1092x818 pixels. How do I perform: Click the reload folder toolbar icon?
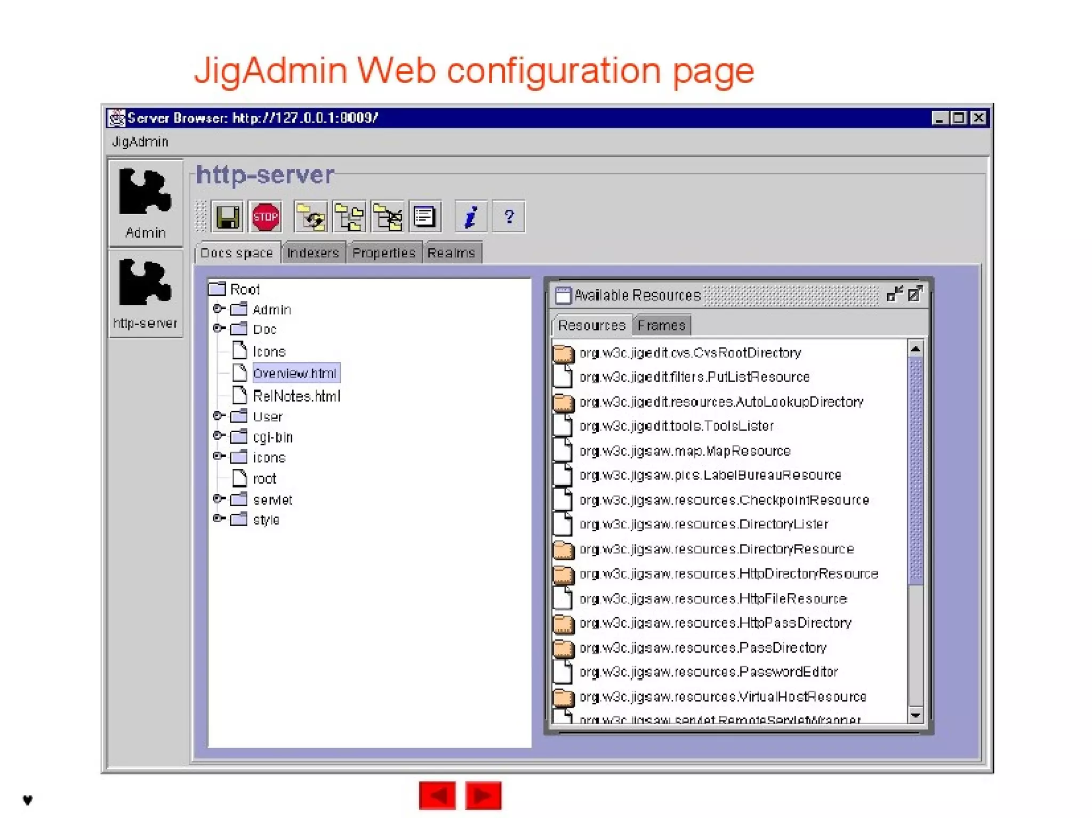click(311, 217)
